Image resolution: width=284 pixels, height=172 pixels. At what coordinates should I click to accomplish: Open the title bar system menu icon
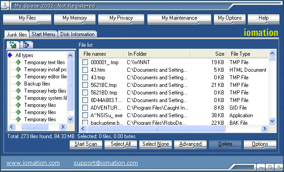[x=5, y=5]
